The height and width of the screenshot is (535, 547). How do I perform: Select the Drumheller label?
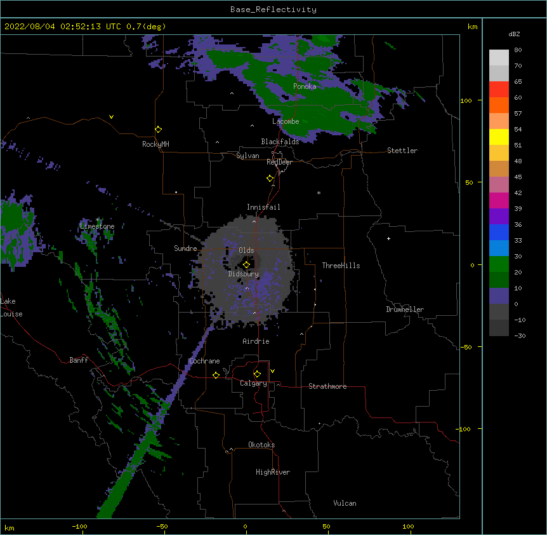coord(405,309)
